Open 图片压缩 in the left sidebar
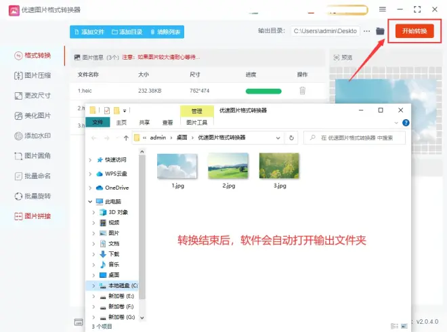 tap(33, 76)
